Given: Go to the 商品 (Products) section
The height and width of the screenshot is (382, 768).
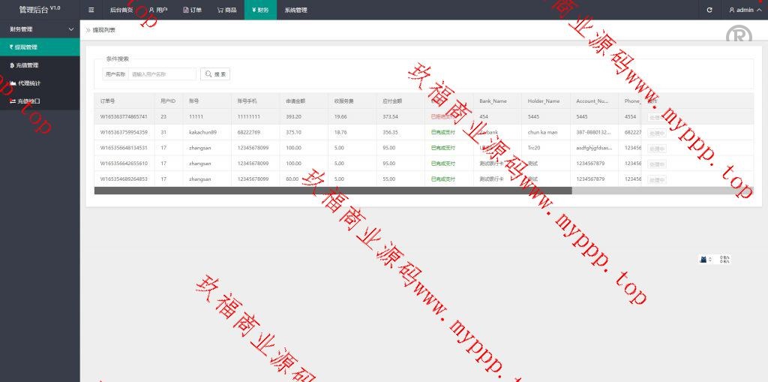Looking at the screenshot, I should click(226, 10).
